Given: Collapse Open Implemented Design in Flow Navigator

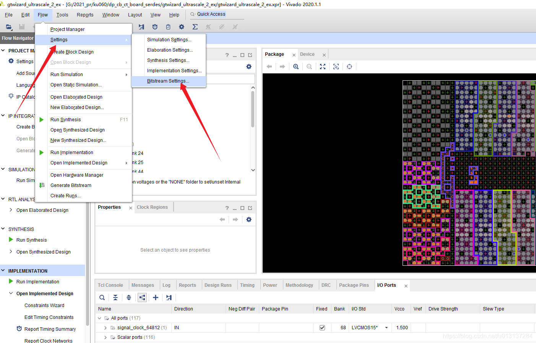Looking at the screenshot, I should click(x=11, y=293).
